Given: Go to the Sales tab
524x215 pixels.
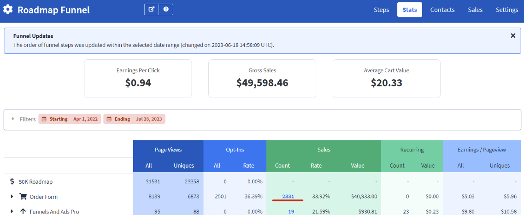Looking at the screenshot, I should click(x=475, y=10).
